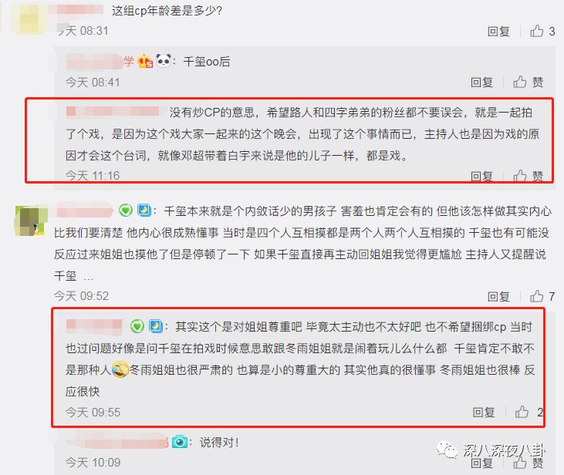
Task: Like the 11:16 comment about 没有炒CP
Action: pyautogui.click(x=520, y=176)
